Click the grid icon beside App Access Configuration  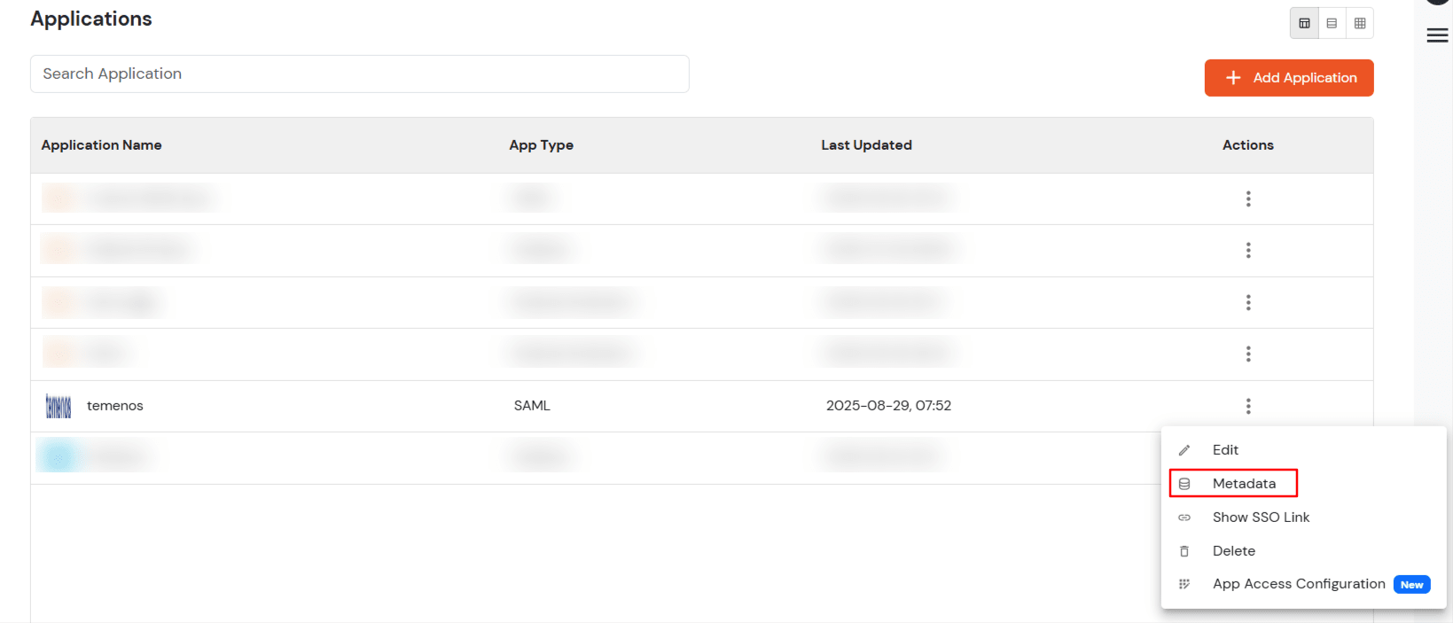1184,584
